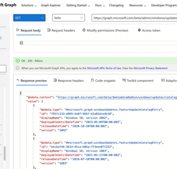Click the @odata.context metadata URL
The image size is (177, 169).
(x=117, y=97)
